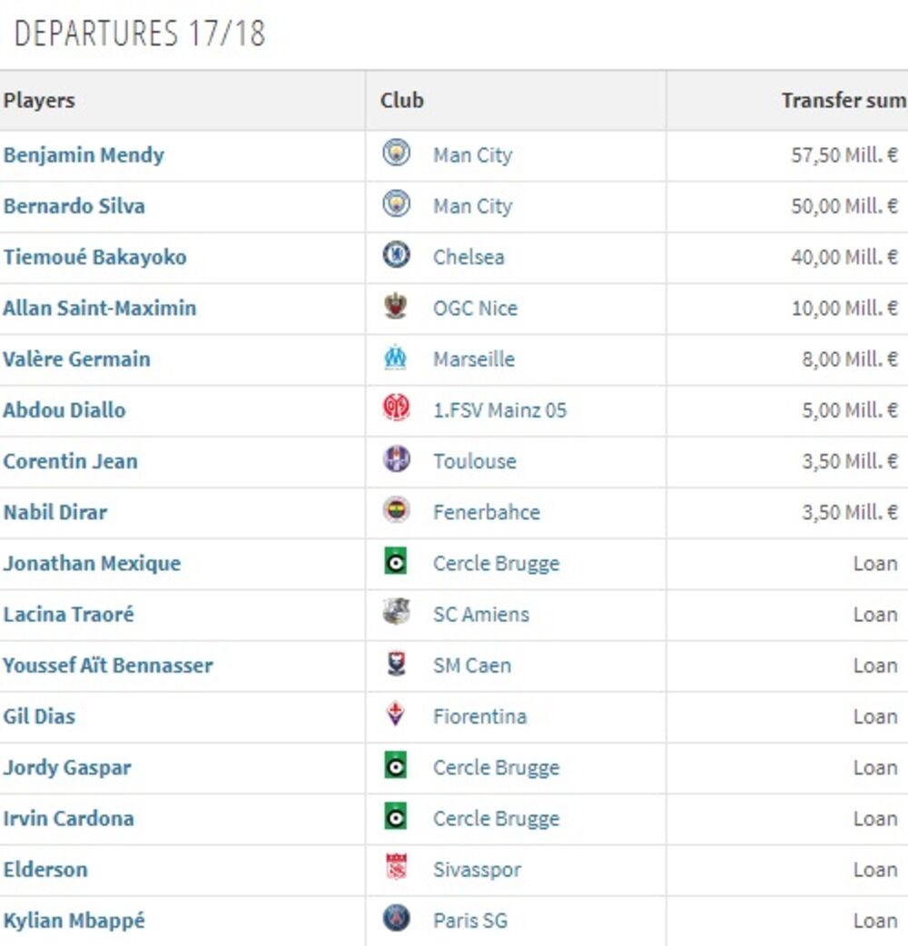Open Kylian Mbappé player profile
908x946 pixels.
(x=74, y=920)
